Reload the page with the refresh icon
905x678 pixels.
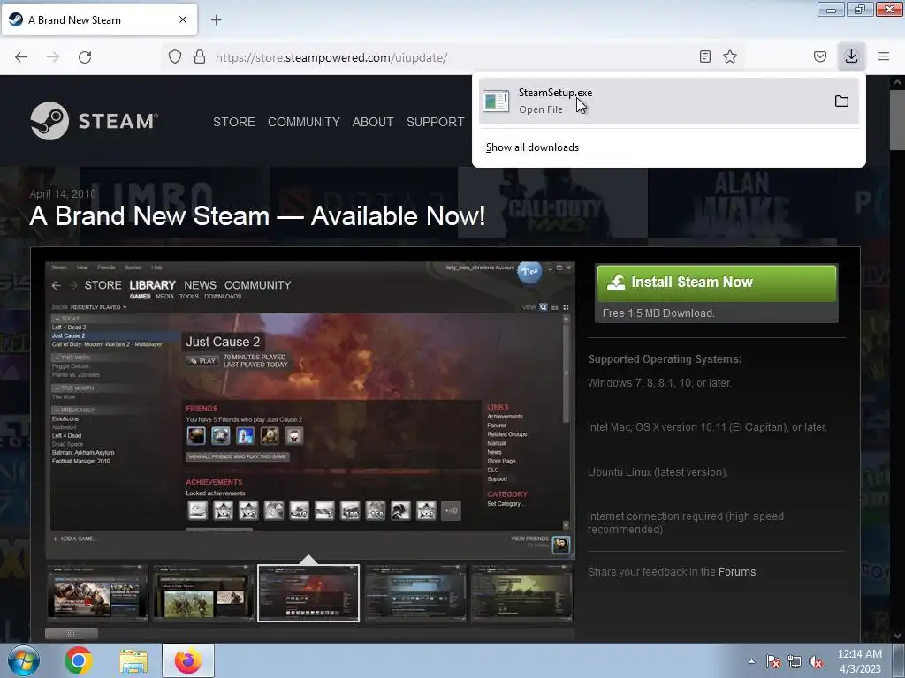(x=85, y=57)
